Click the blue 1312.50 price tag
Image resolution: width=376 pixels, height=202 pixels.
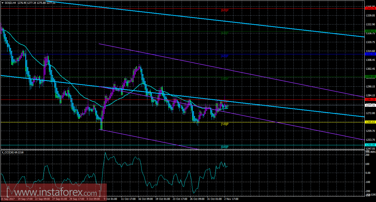click(370, 54)
